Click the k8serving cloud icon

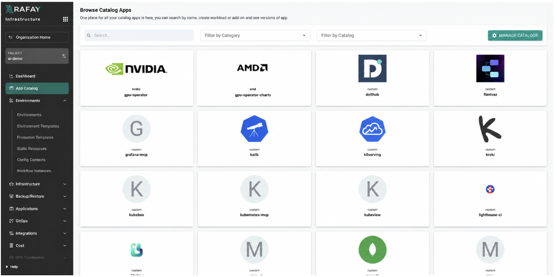click(x=372, y=129)
